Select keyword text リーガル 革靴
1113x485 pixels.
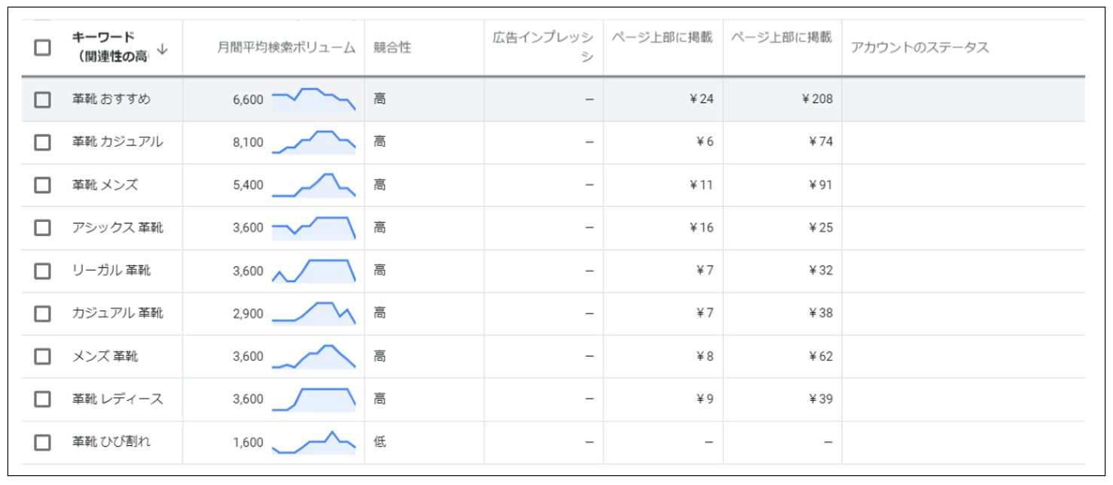pyautogui.click(x=111, y=271)
